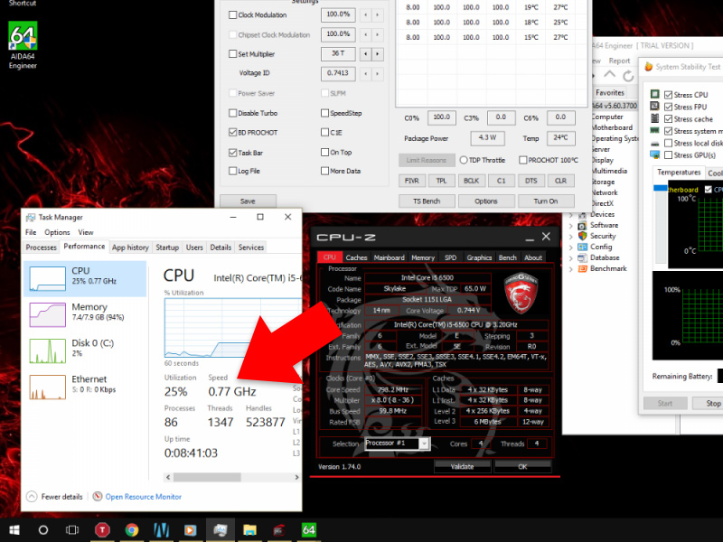Image resolution: width=723 pixels, height=542 pixels.
Task: Toggle PROCHOT 100°C checkbox
Action: click(523, 160)
